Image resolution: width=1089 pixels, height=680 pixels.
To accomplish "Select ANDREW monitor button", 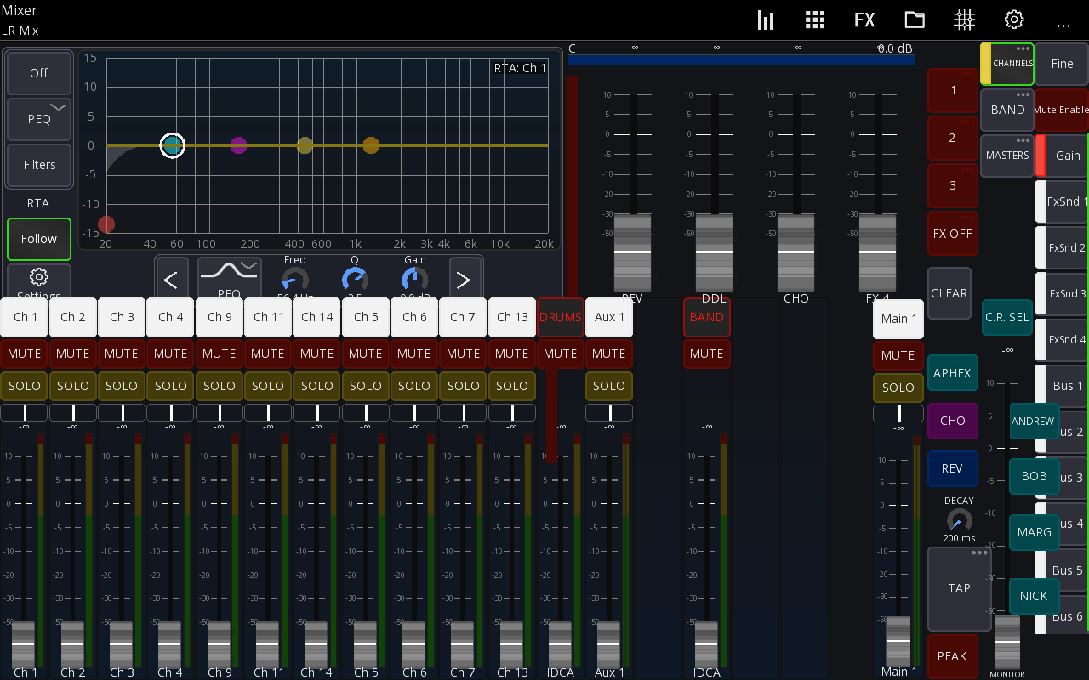I will tap(1034, 422).
